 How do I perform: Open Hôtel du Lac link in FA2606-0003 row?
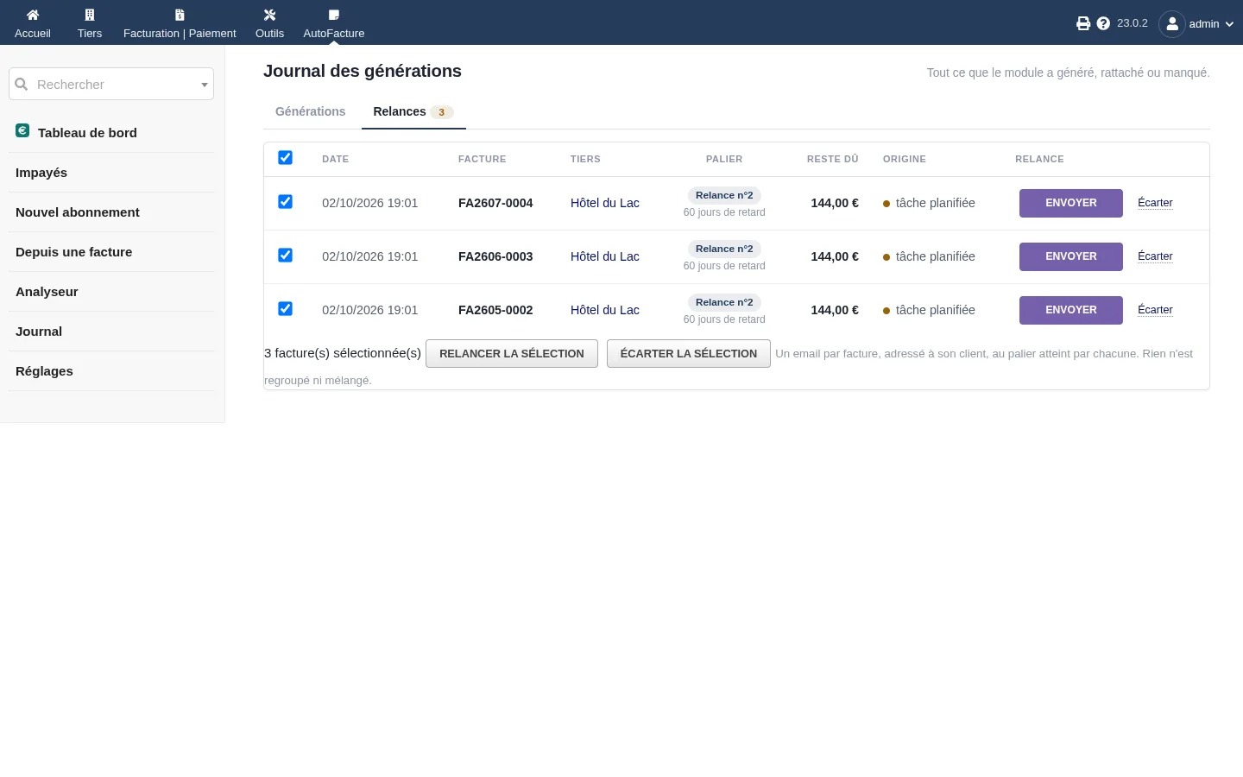pyautogui.click(x=605, y=256)
